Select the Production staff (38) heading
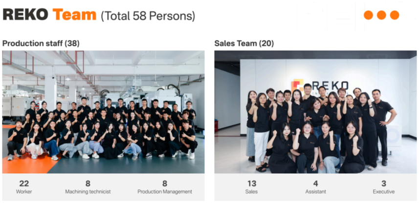Screen dimensions: 419x203 41,43
